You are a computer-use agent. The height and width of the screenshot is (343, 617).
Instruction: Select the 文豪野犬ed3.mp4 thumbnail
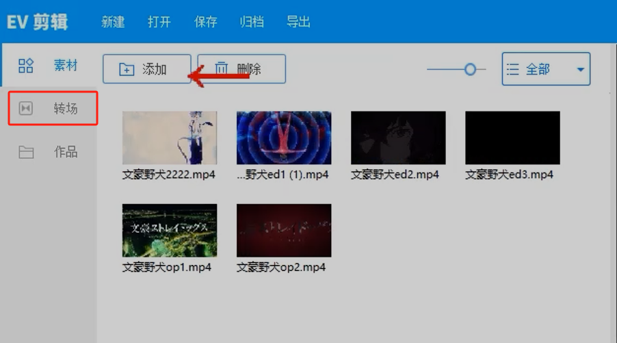point(512,138)
